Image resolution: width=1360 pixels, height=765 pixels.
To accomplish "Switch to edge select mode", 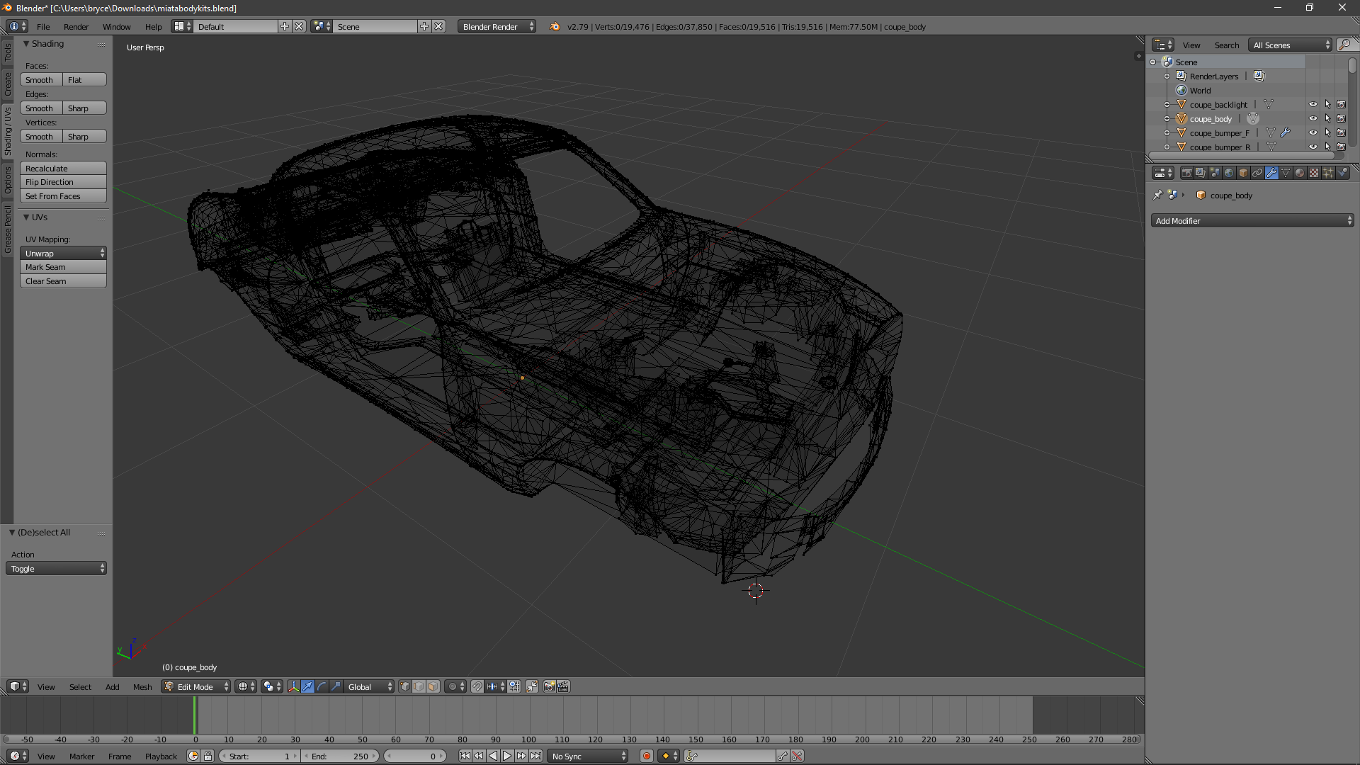I will (x=419, y=686).
